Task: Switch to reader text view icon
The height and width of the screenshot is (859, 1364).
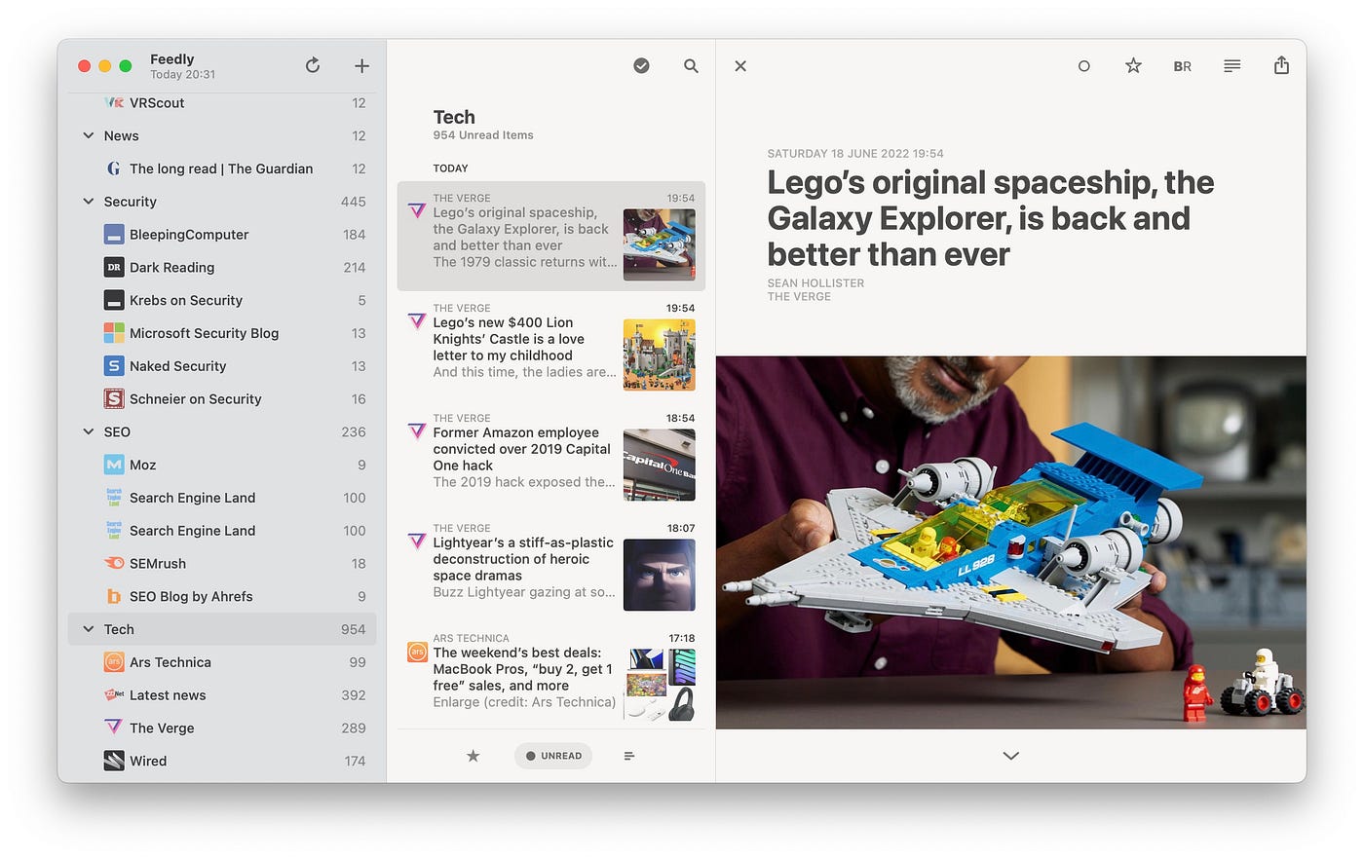Action: (x=1232, y=65)
